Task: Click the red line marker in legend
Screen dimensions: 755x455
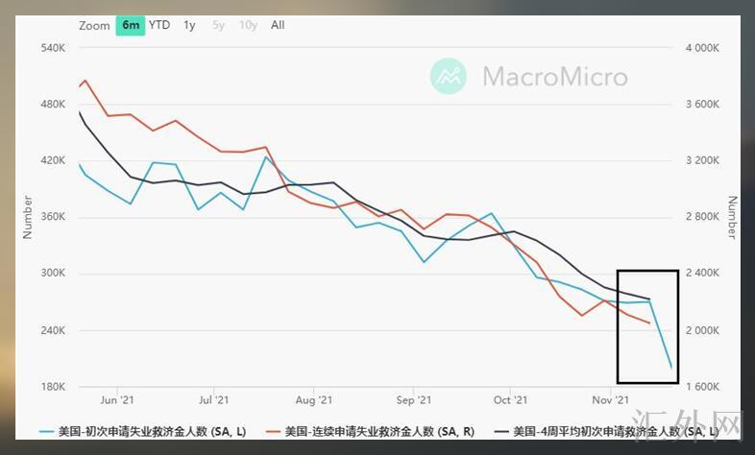Action: pyautogui.click(x=277, y=431)
